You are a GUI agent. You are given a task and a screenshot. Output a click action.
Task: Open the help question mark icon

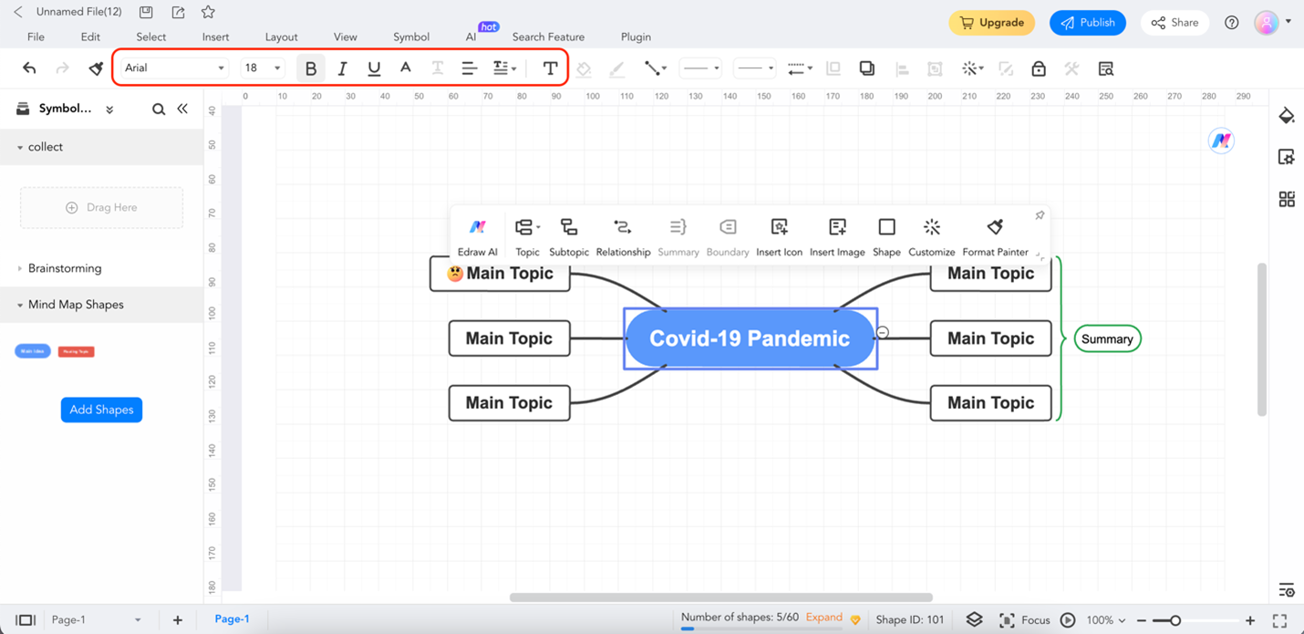1232,23
